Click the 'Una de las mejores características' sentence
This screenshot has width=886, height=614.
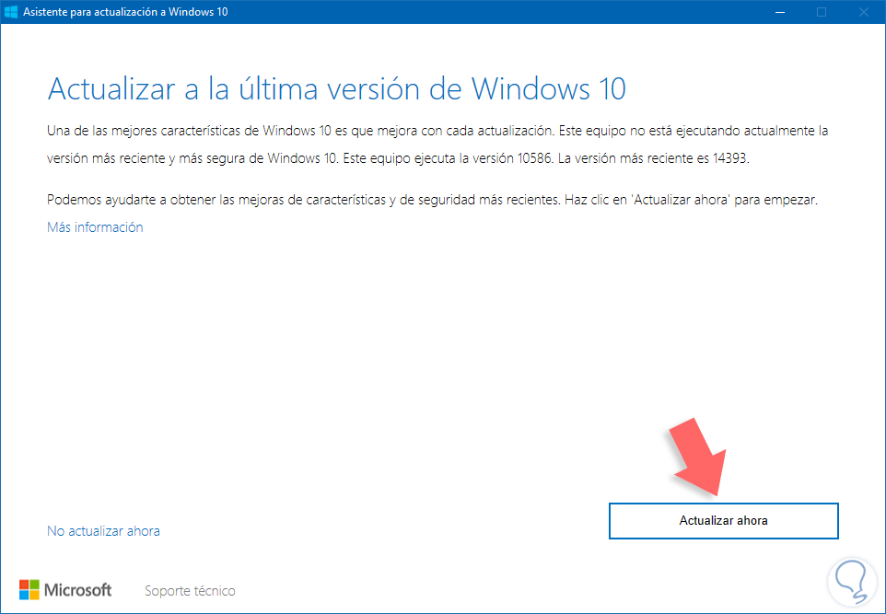click(x=301, y=131)
